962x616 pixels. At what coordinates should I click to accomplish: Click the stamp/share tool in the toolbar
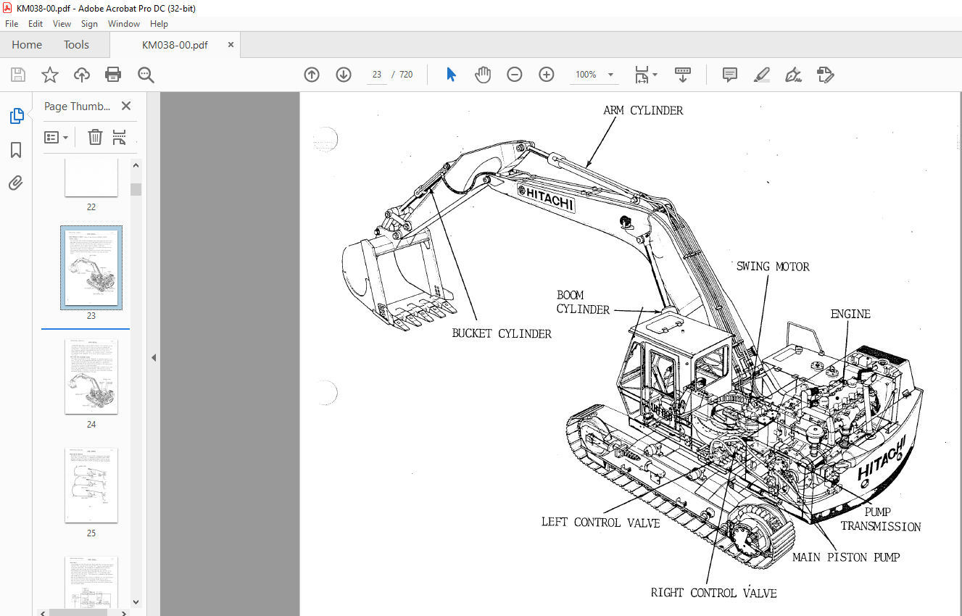[825, 75]
